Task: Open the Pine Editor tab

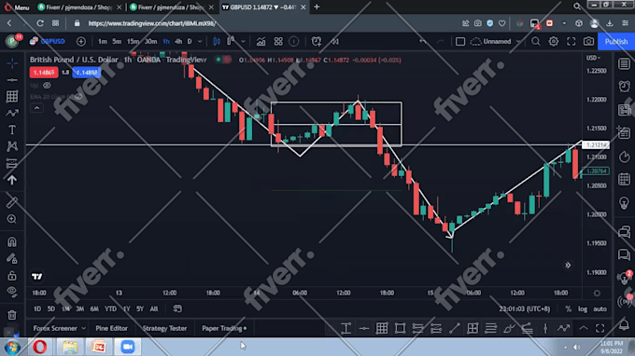Action: point(111,328)
